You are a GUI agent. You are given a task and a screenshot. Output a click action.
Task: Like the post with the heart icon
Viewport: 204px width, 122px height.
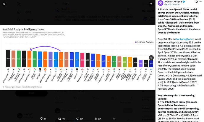[x=80, y=119]
